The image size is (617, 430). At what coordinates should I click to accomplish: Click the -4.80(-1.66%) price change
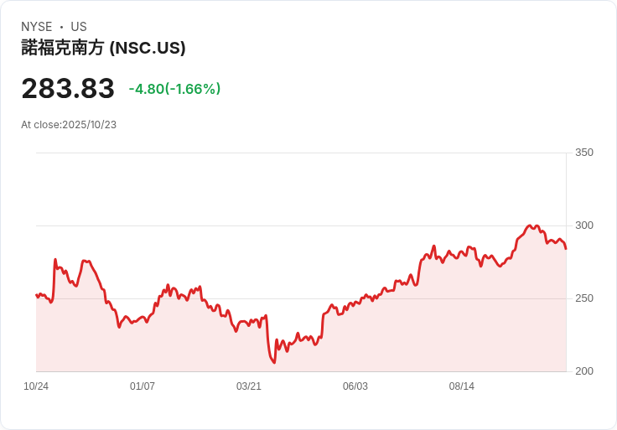(x=174, y=89)
